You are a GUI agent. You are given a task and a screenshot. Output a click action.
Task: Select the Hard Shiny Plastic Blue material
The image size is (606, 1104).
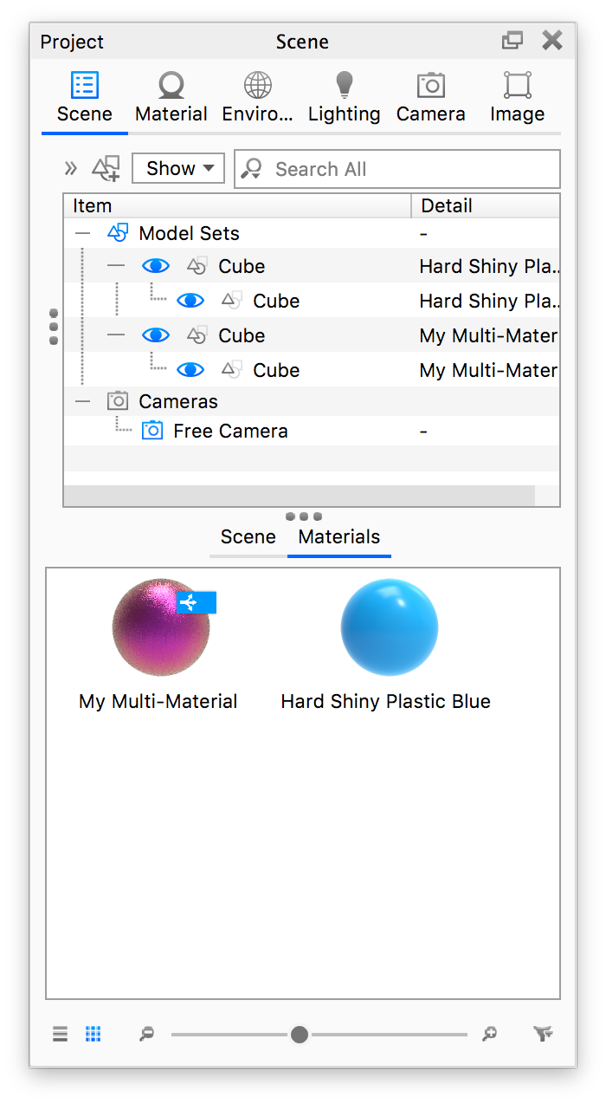389,627
